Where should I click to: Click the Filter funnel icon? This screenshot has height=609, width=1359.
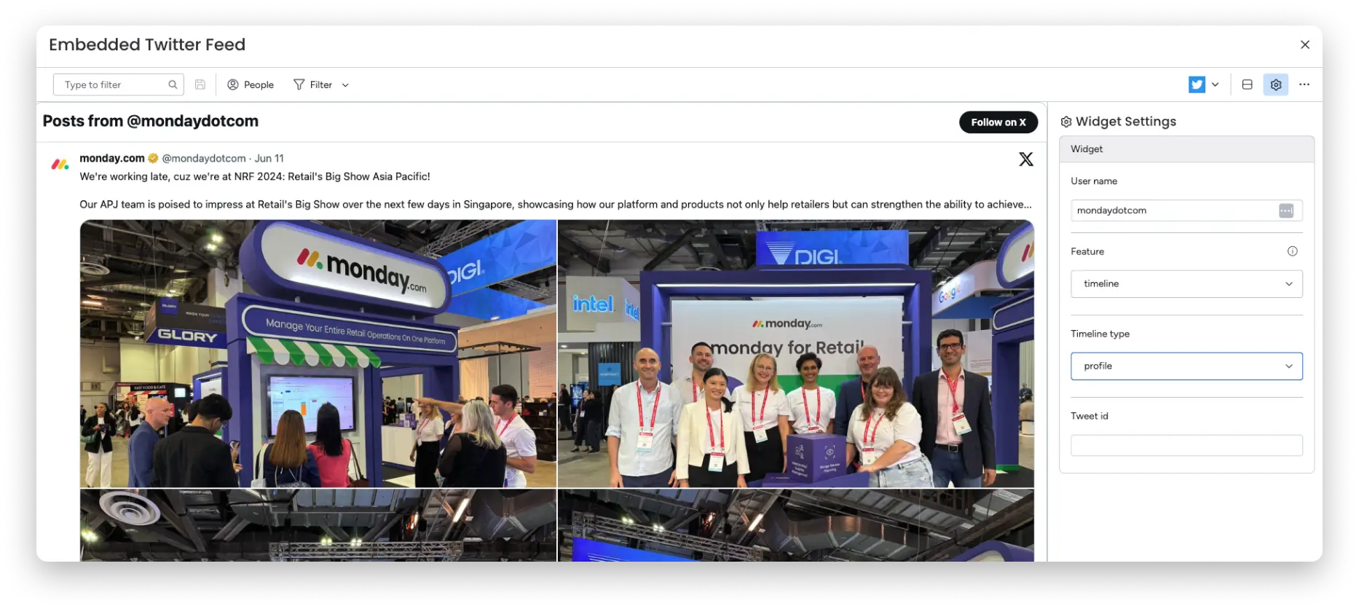click(299, 85)
